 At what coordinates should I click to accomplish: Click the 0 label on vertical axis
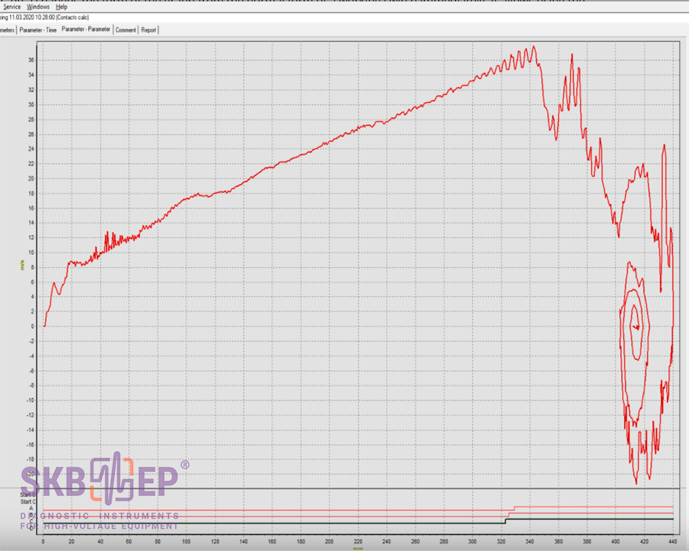pyautogui.click(x=32, y=326)
